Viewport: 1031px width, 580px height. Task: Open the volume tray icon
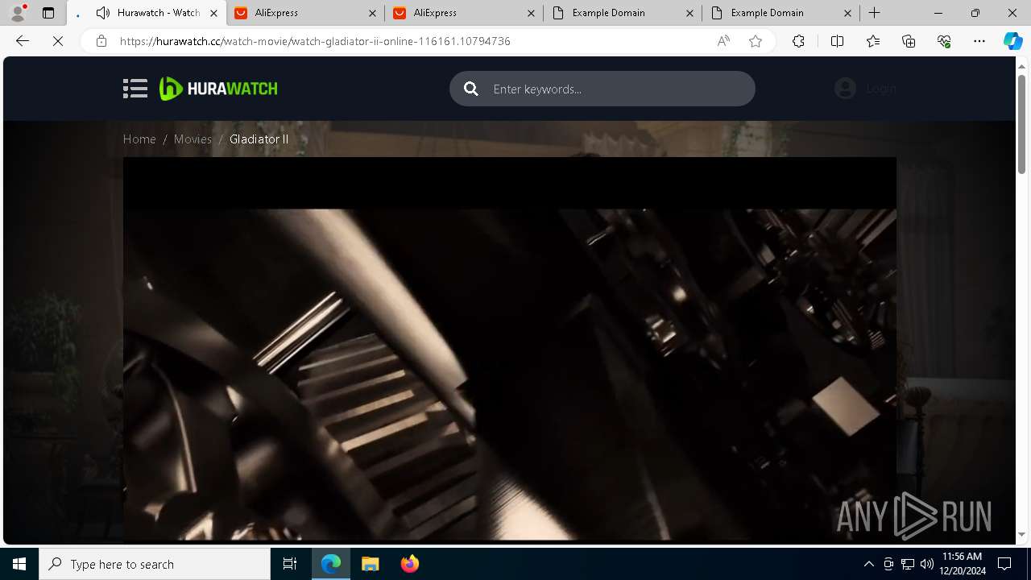[926, 564]
